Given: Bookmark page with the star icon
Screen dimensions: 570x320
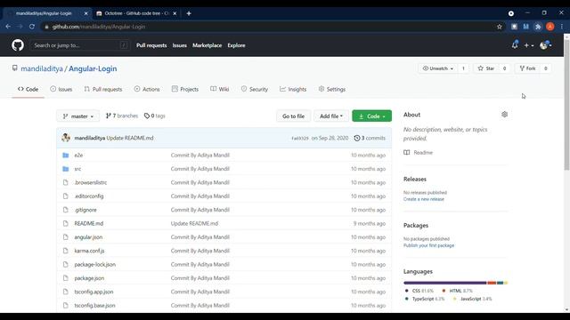Looking at the screenshot, I should coord(500,27).
